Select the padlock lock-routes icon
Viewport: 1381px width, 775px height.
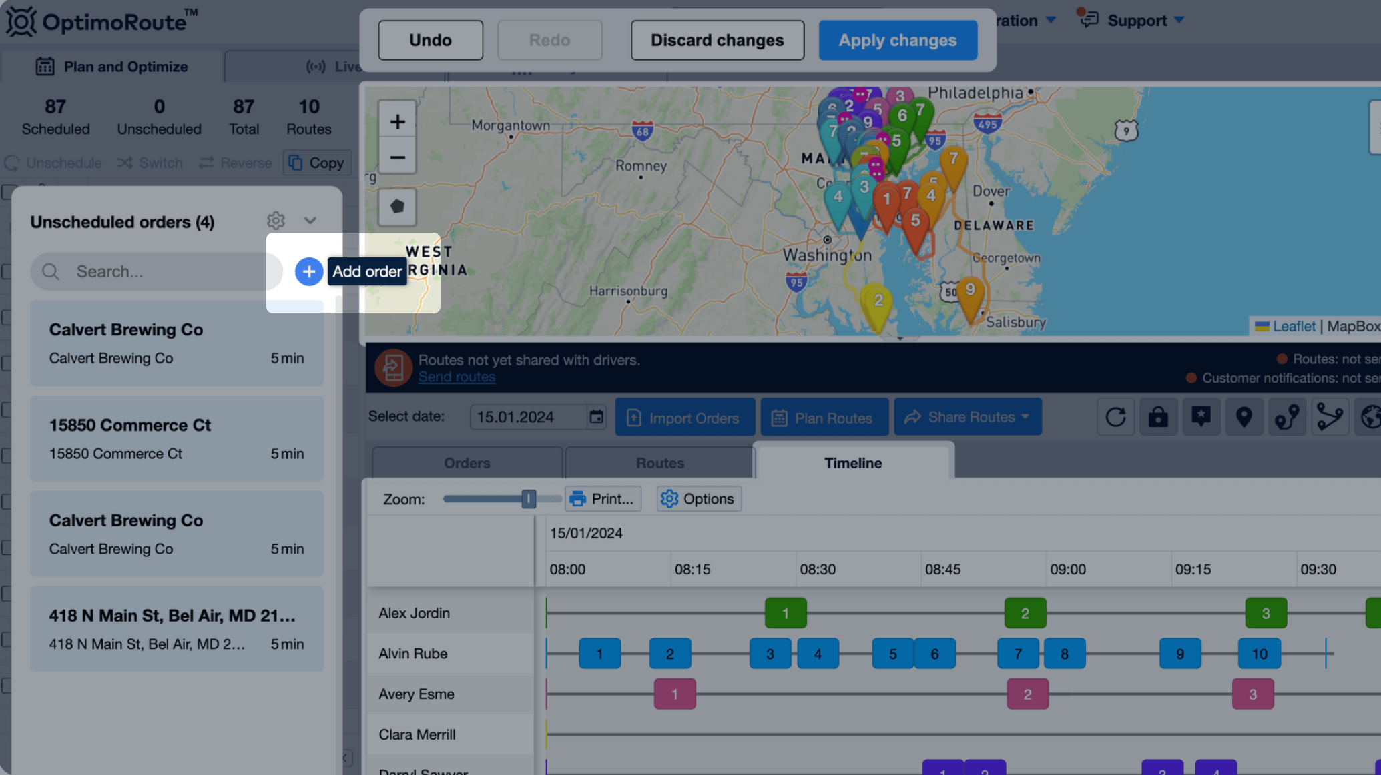[1158, 416]
